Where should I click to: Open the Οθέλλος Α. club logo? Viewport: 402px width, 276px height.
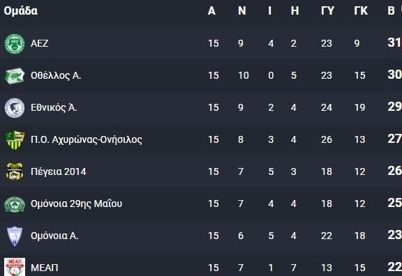[15, 76]
